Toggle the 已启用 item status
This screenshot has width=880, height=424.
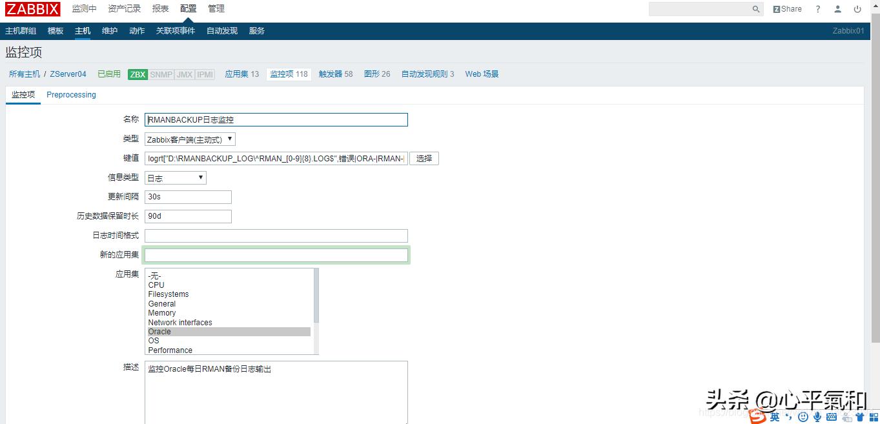coord(108,74)
